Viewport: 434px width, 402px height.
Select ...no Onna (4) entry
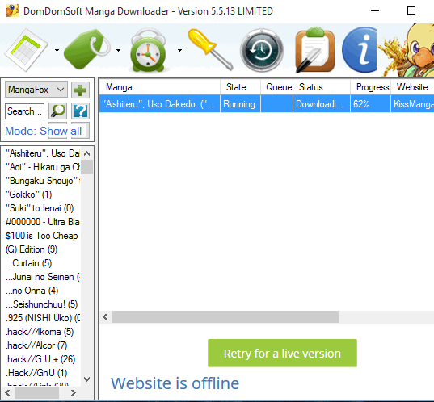click(32, 291)
